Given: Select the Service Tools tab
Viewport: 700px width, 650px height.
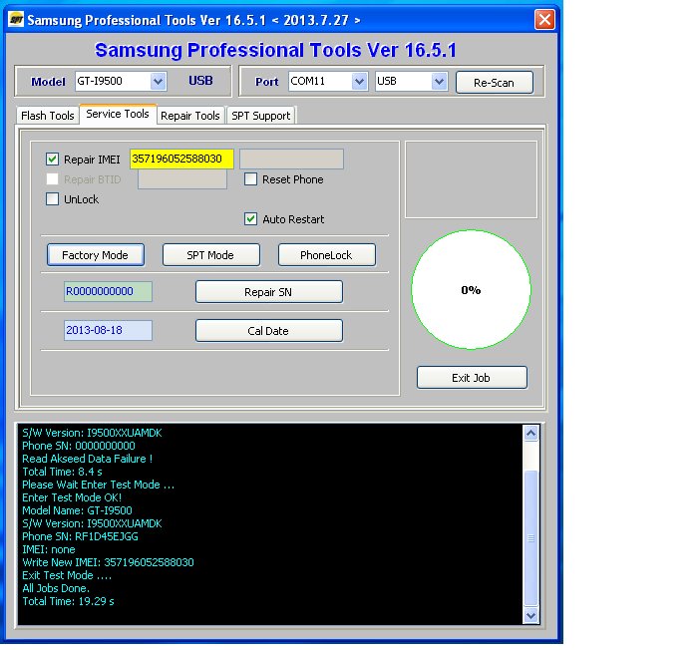Looking at the screenshot, I should [118, 114].
